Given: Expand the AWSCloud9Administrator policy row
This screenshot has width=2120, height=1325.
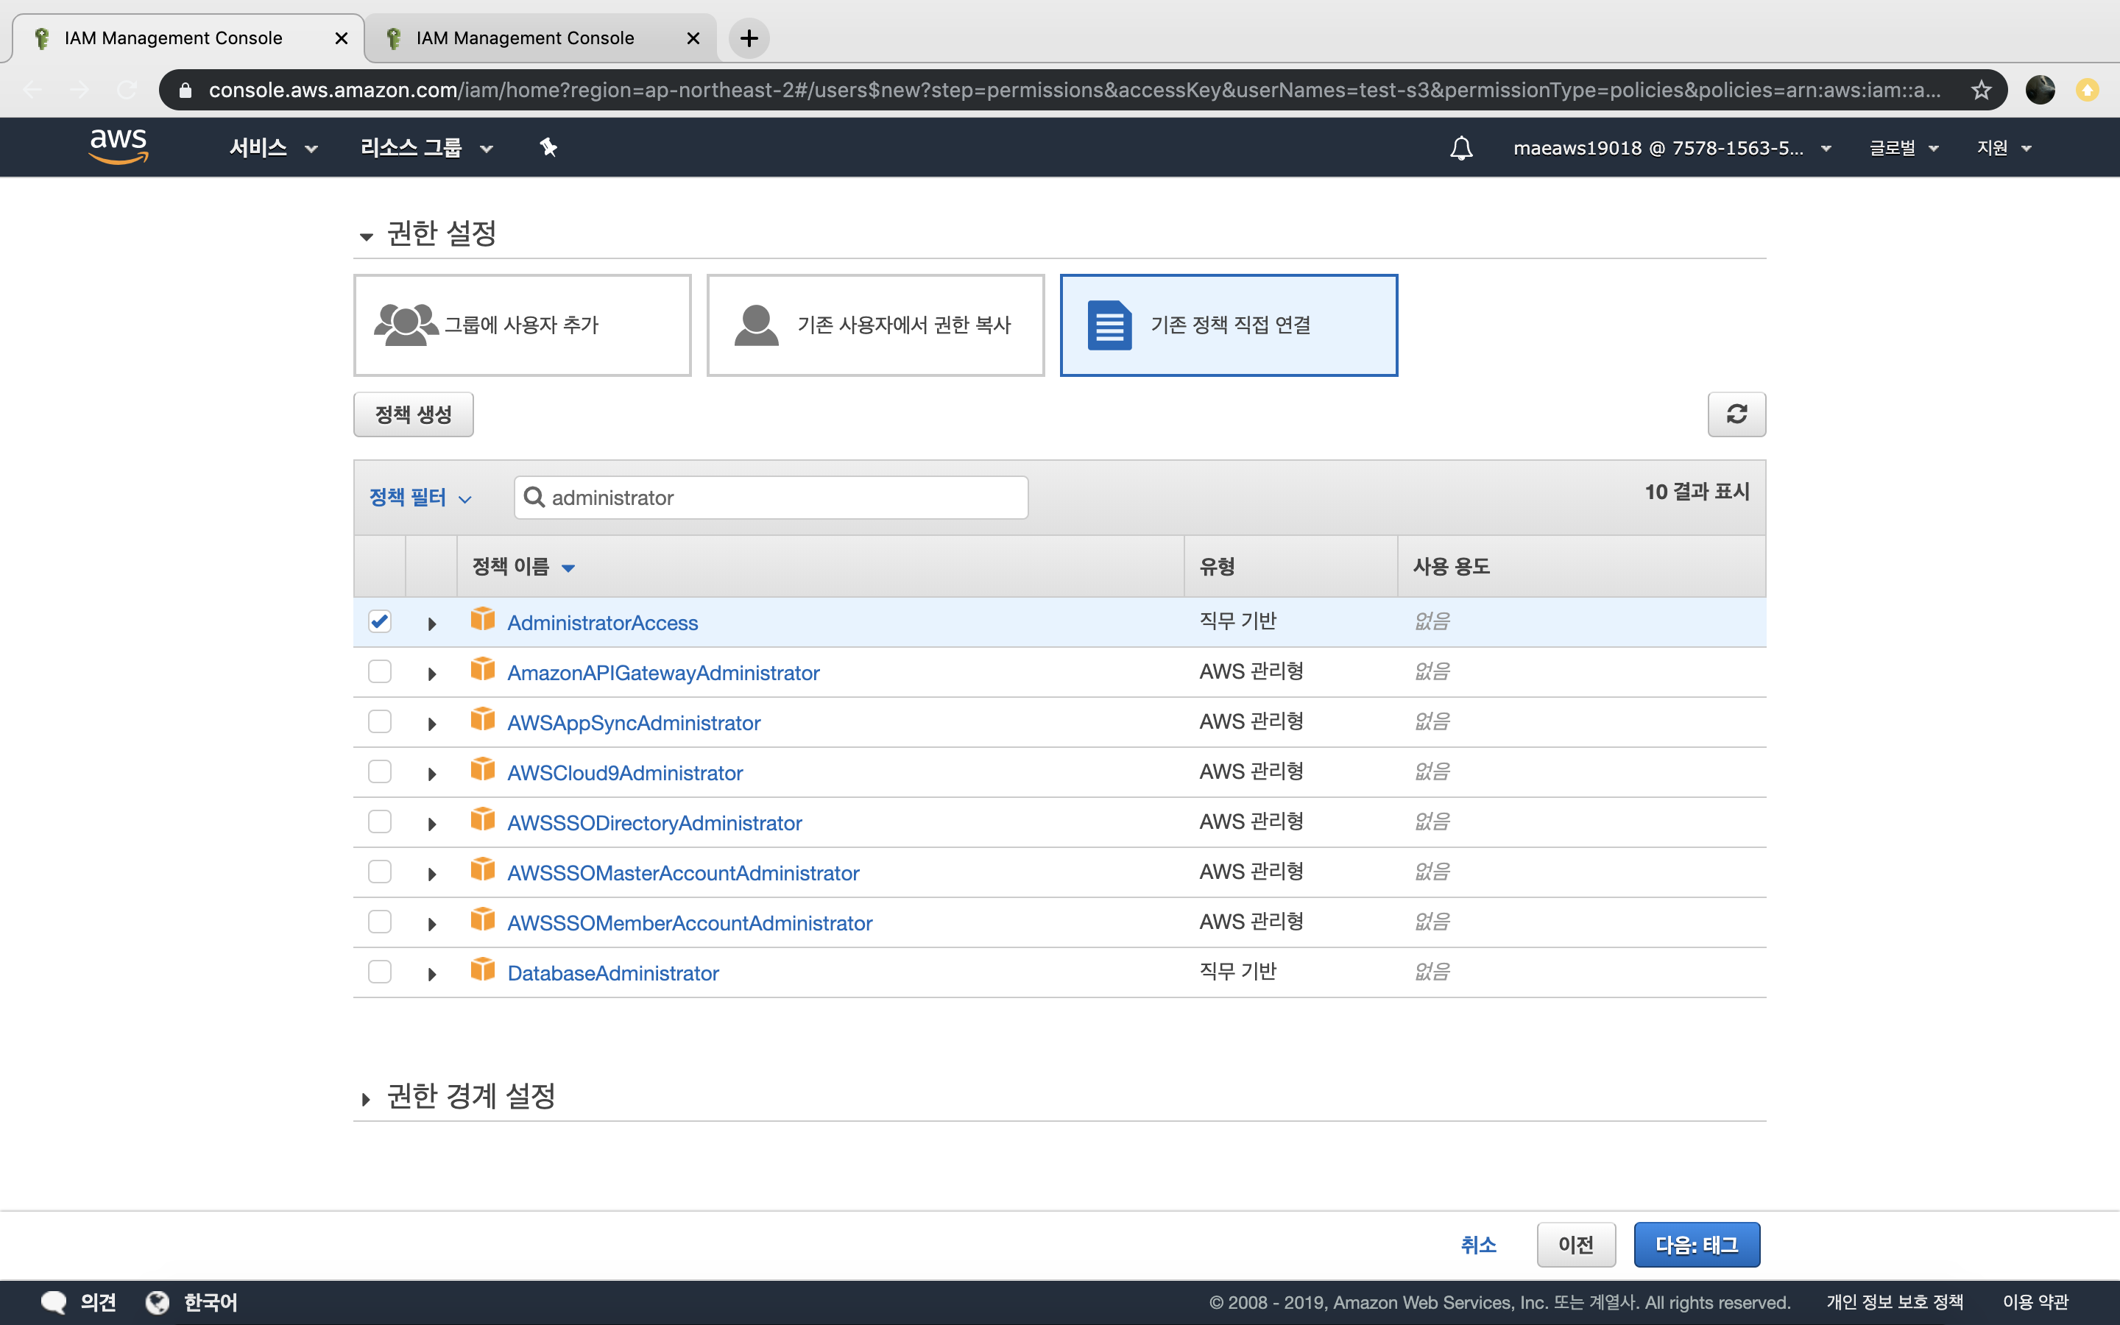Looking at the screenshot, I should pyautogui.click(x=432, y=774).
